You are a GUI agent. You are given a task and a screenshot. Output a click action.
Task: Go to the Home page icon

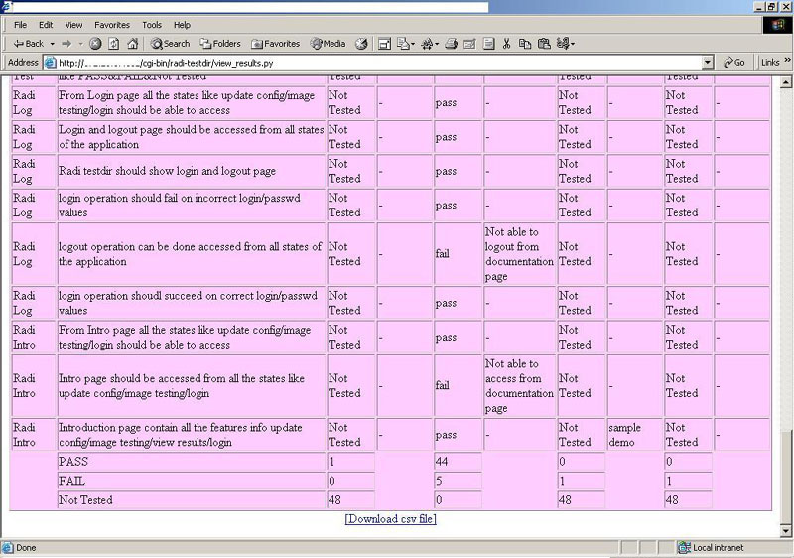(132, 44)
